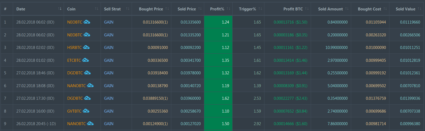Click the GAIN strategy link in row 4

pos(109,60)
